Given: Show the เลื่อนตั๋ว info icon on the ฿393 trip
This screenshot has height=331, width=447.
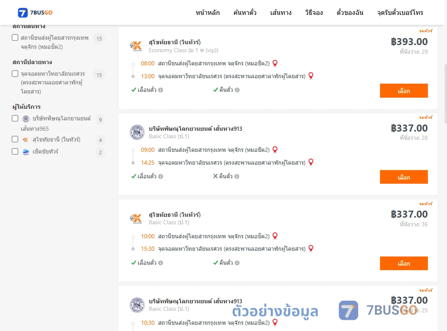Looking at the screenshot, I should click(161, 90).
